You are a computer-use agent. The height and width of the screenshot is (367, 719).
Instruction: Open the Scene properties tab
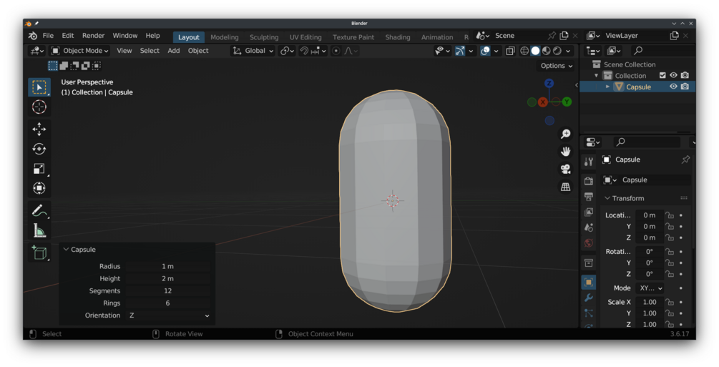click(x=589, y=227)
